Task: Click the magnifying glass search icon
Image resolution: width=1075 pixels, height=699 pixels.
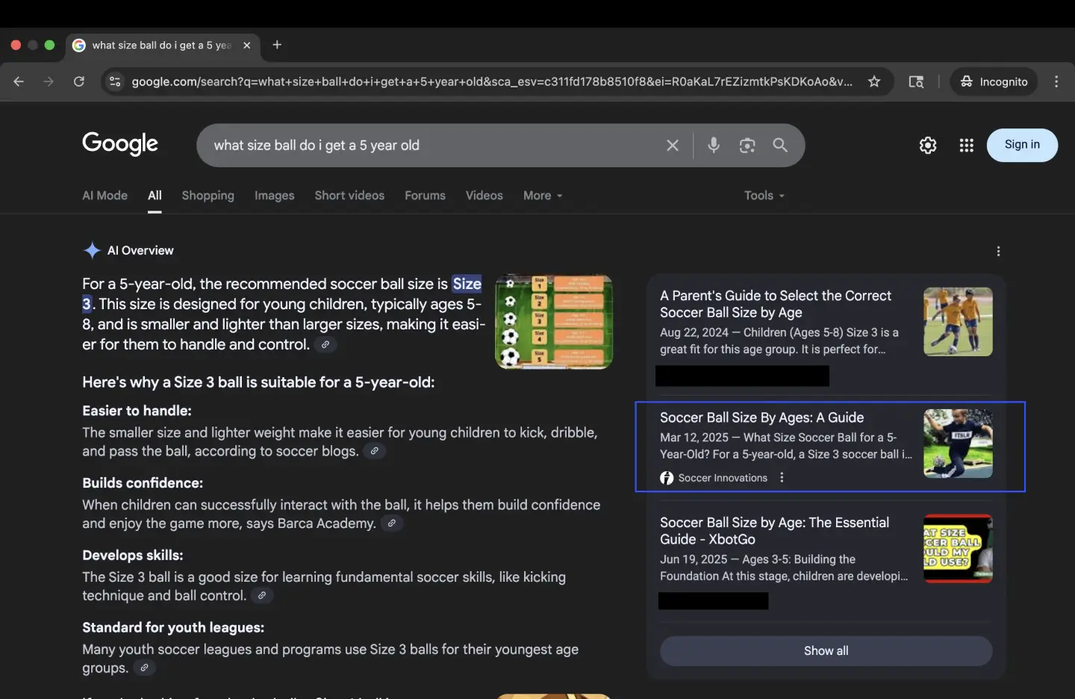Action: pos(780,145)
